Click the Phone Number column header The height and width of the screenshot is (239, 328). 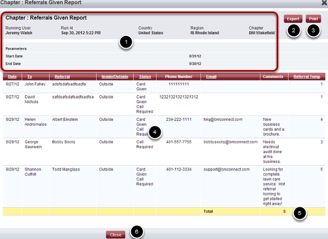coord(178,77)
